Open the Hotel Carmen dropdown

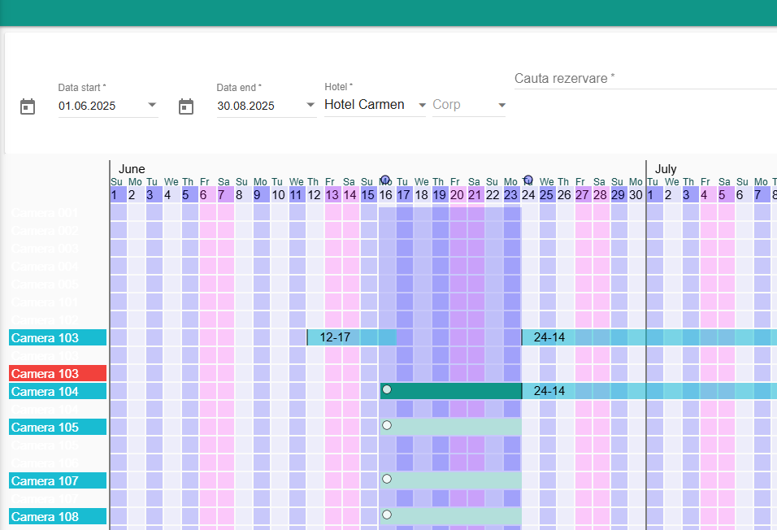click(x=375, y=105)
